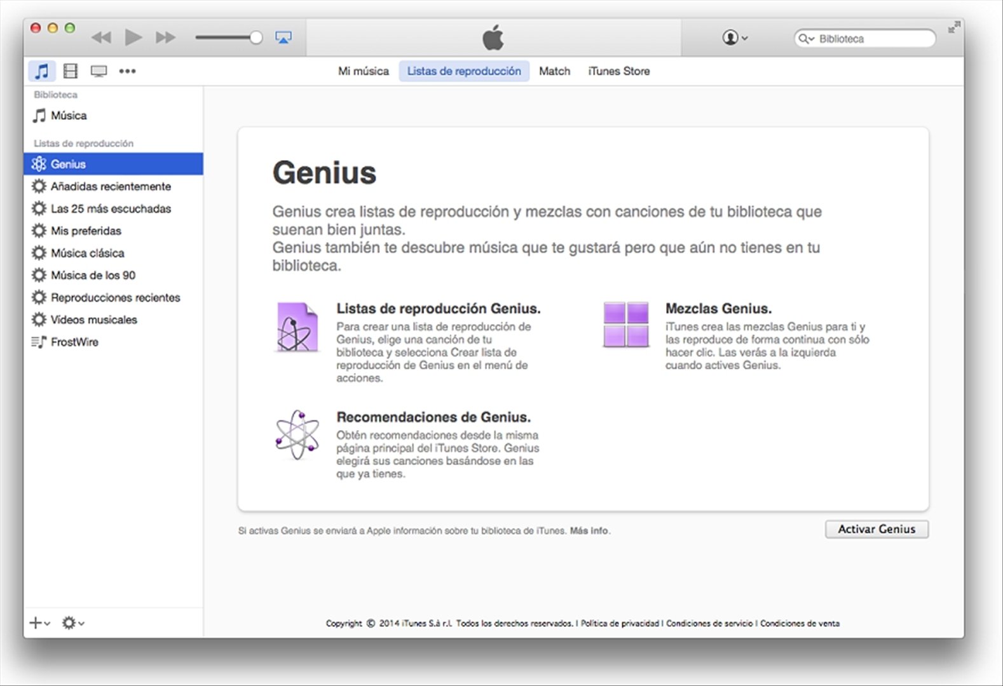The height and width of the screenshot is (686, 1003).
Task: Click the Mezclas Genius purple grid icon
Action: (626, 324)
